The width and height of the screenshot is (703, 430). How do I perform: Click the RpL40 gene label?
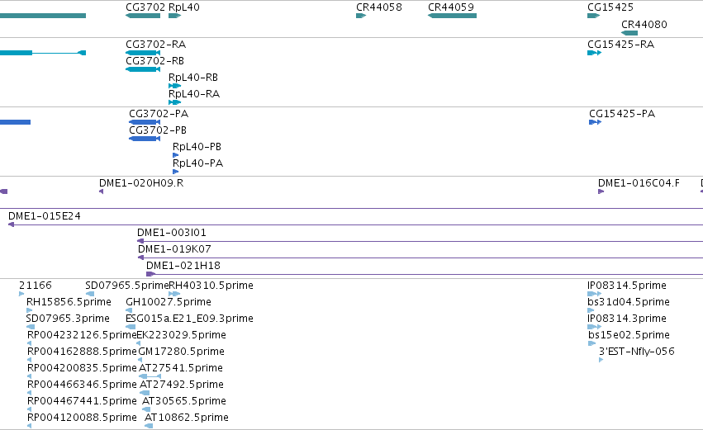click(184, 7)
